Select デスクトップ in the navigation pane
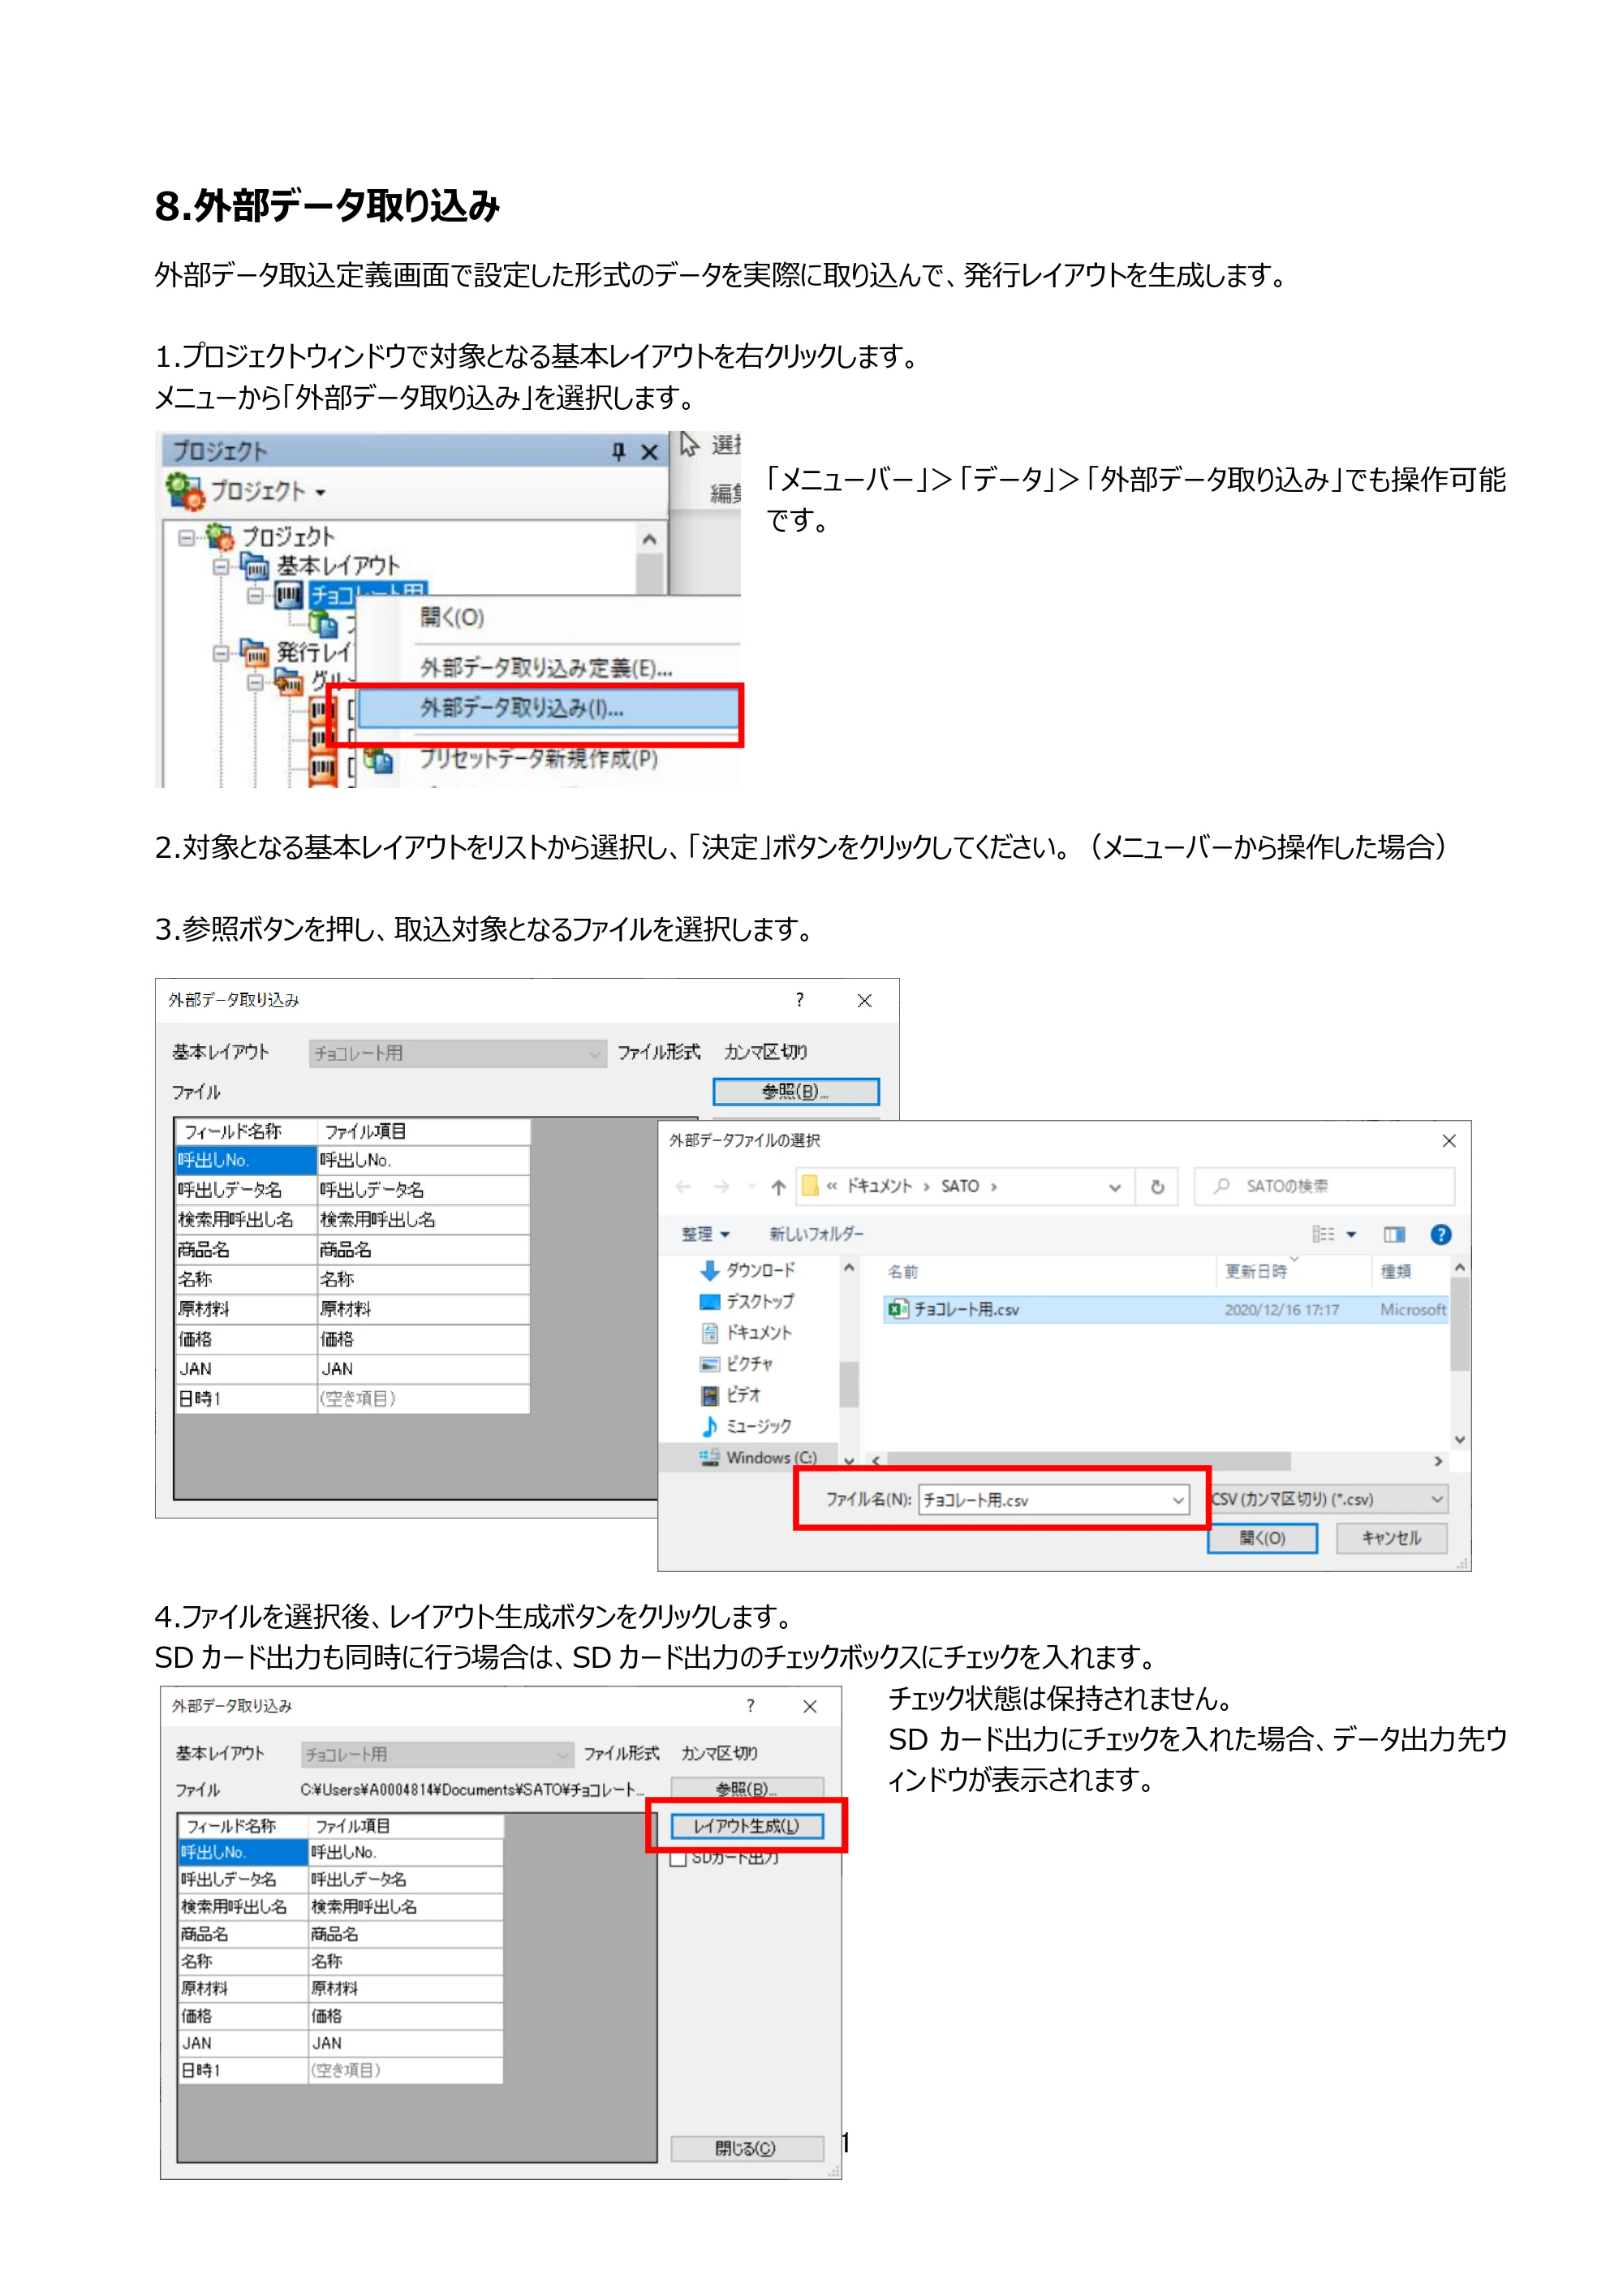The image size is (1623, 2296). tap(747, 1301)
